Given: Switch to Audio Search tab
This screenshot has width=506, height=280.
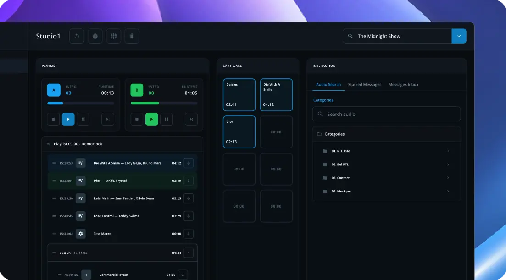Looking at the screenshot, I should [x=328, y=85].
